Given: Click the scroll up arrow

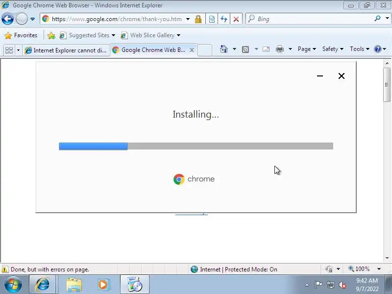Looking at the screenshot, I should pyautogui.click(x=387, y=63).
